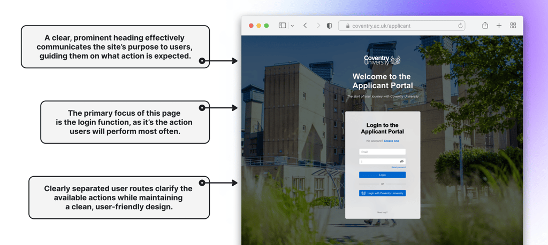
Task: Submit with the blue Login button
Action: (382, 175)
